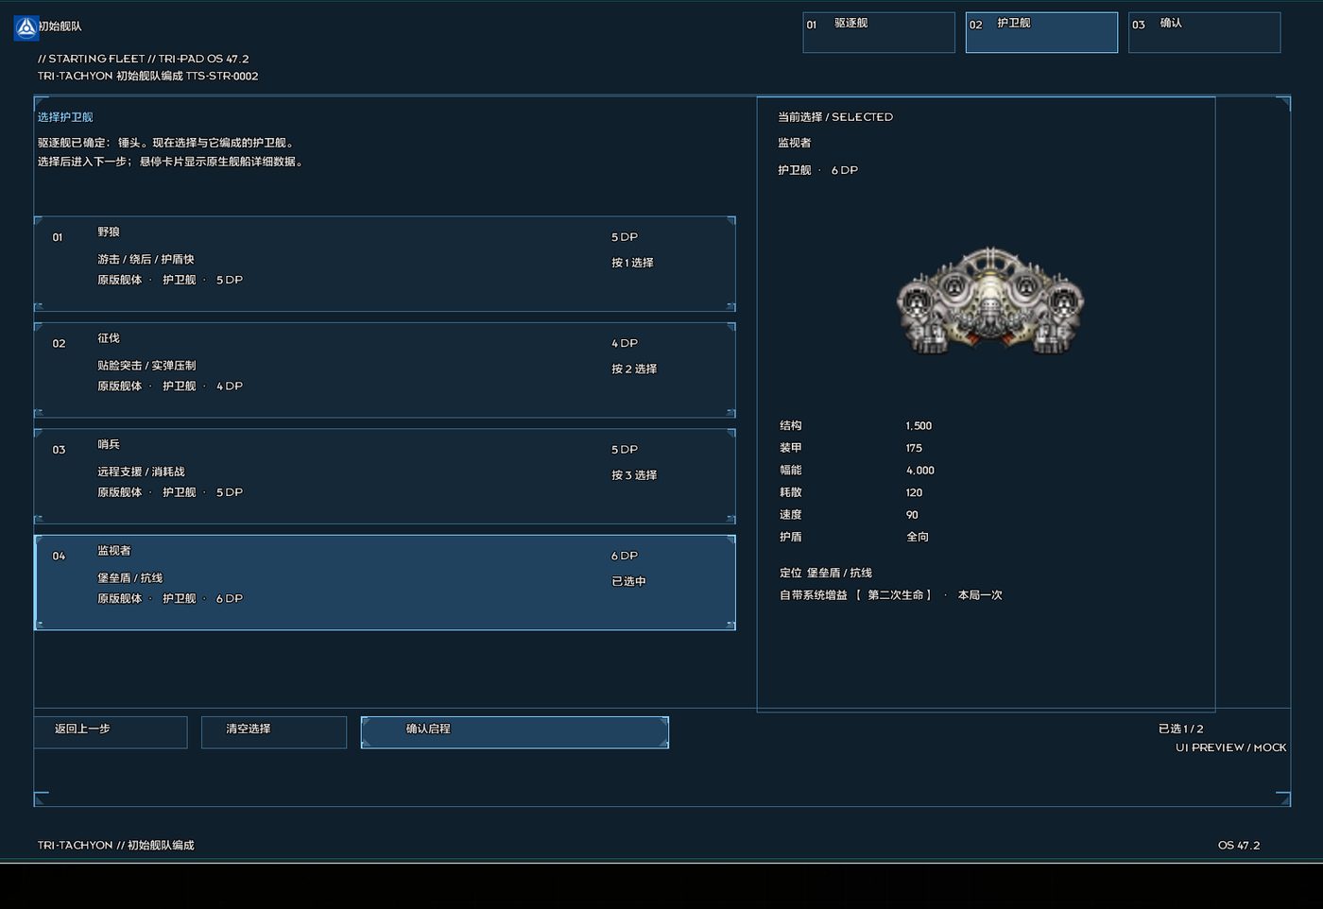
Task: Click the 初始舰队 window title
Action: pyautogui.click(x=60, y=26)
